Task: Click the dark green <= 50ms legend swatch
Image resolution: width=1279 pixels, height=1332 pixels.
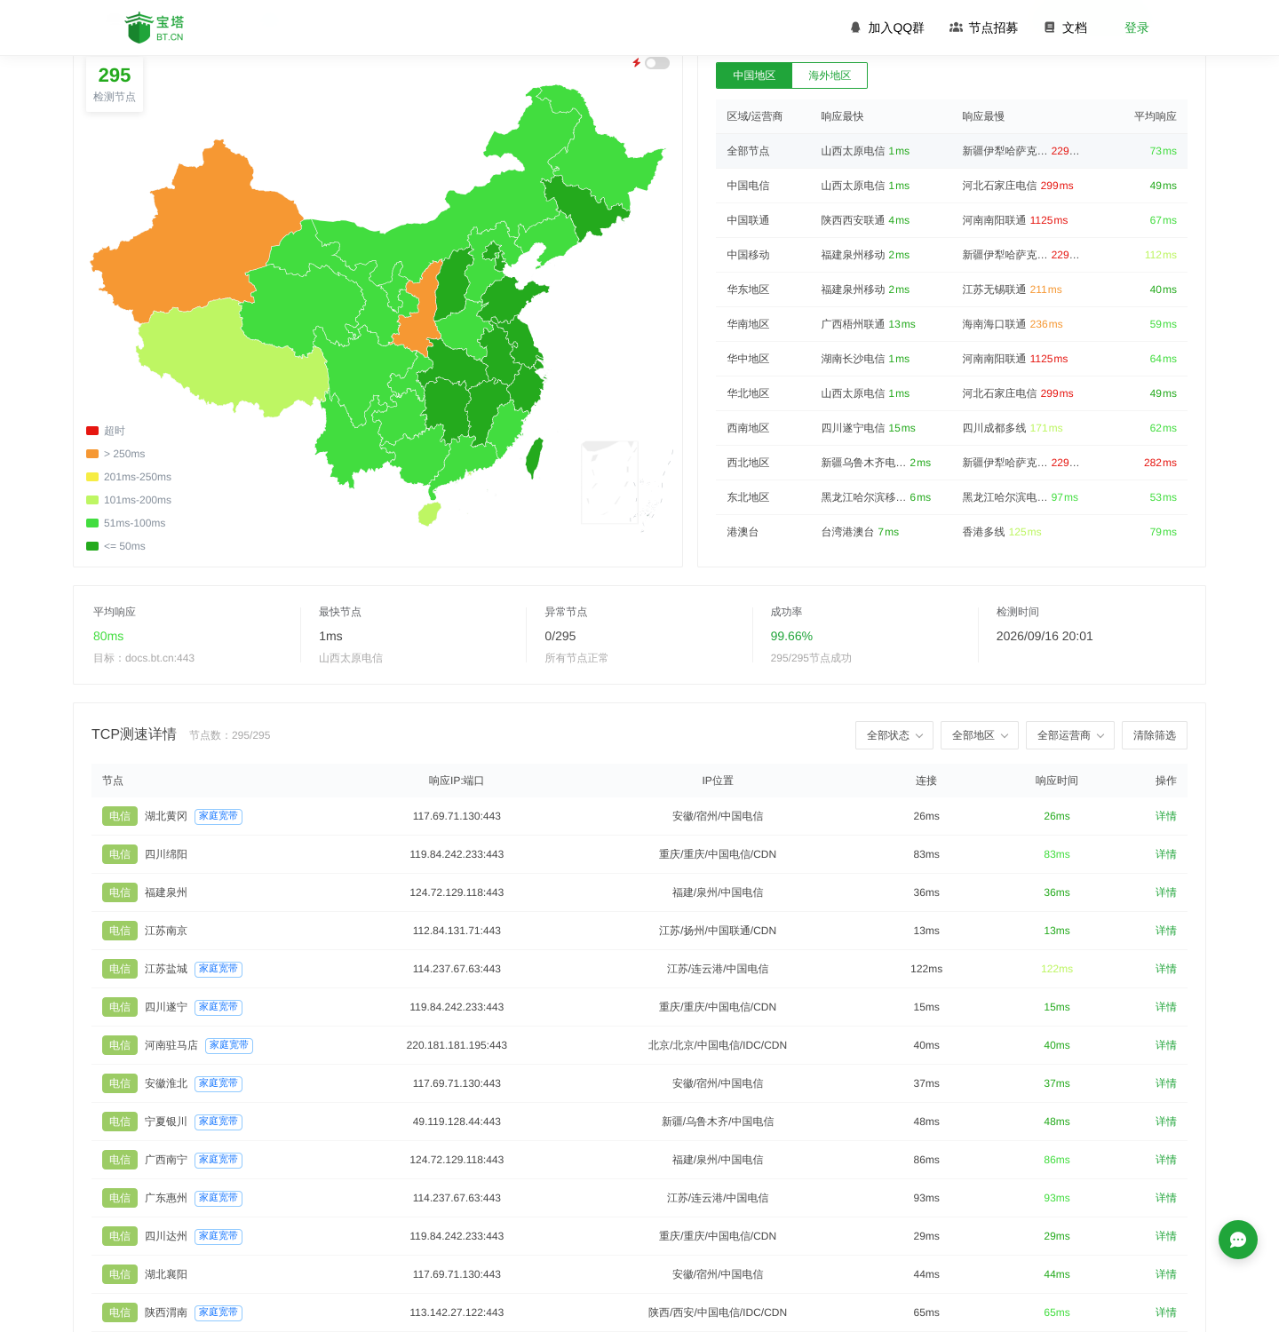Action: pyautogui.click(x=92, y=546)
